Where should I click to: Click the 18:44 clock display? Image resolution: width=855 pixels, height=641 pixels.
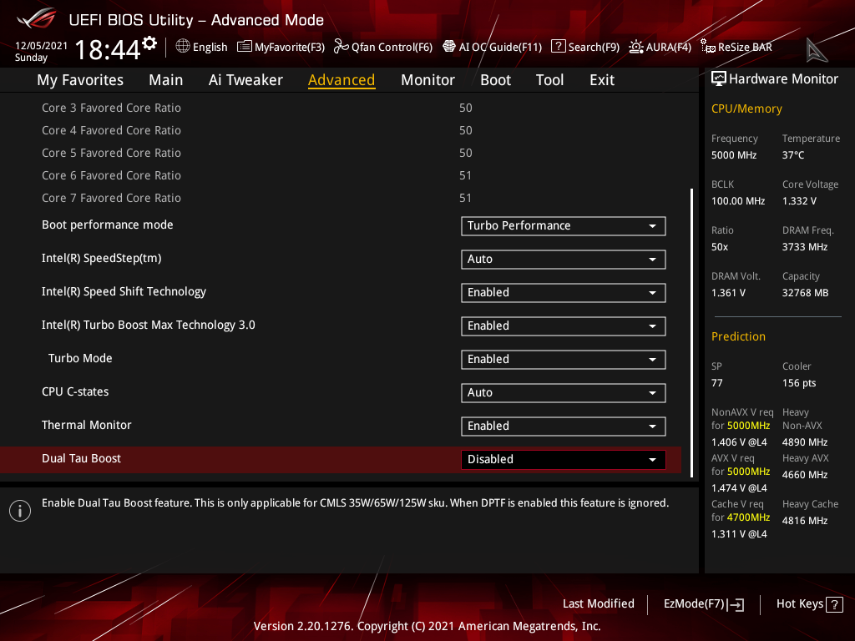pyautogui.click(x=108, y=50)
